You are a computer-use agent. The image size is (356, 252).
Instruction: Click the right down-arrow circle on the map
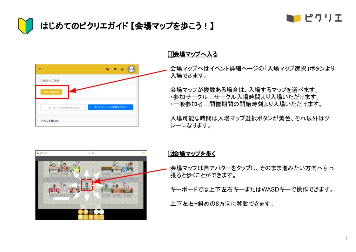coord(98,207)
